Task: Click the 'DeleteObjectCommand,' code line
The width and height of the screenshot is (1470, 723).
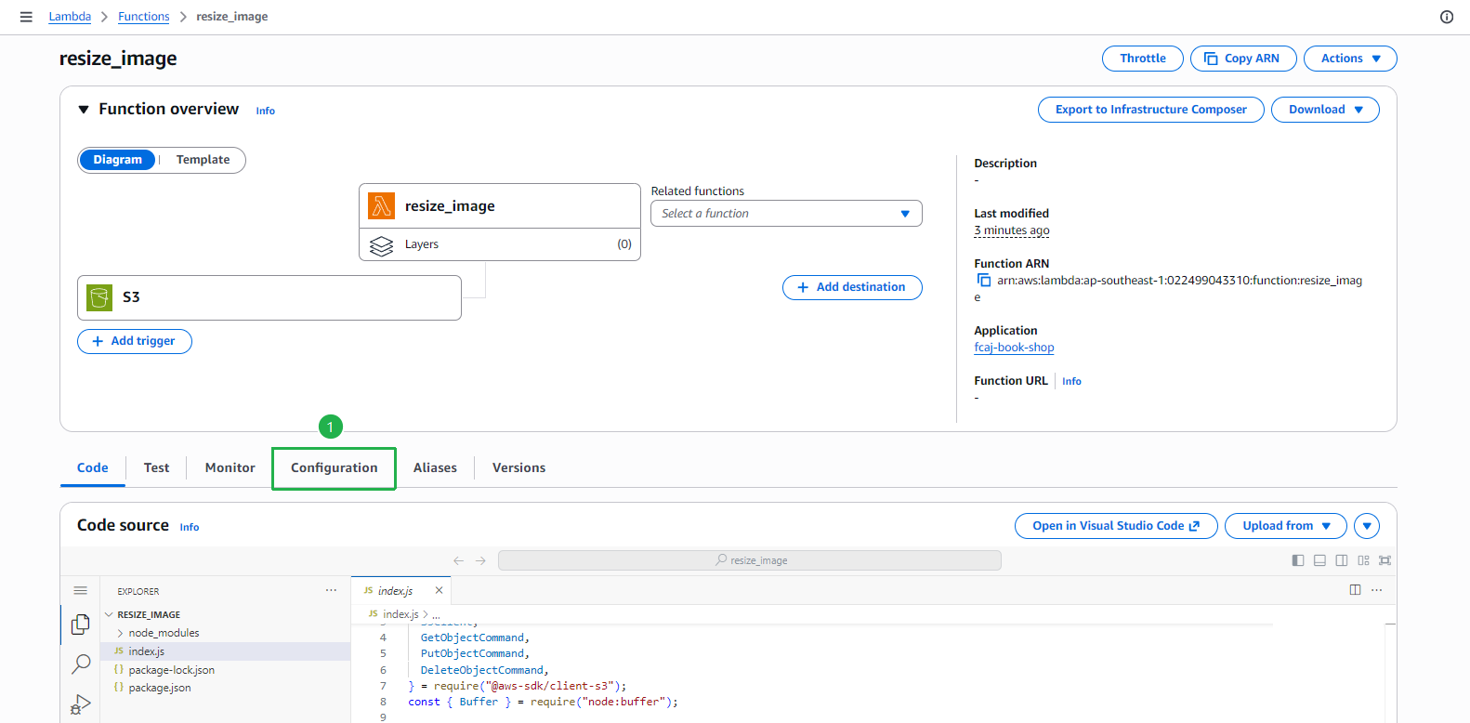Action: point(484,670)
